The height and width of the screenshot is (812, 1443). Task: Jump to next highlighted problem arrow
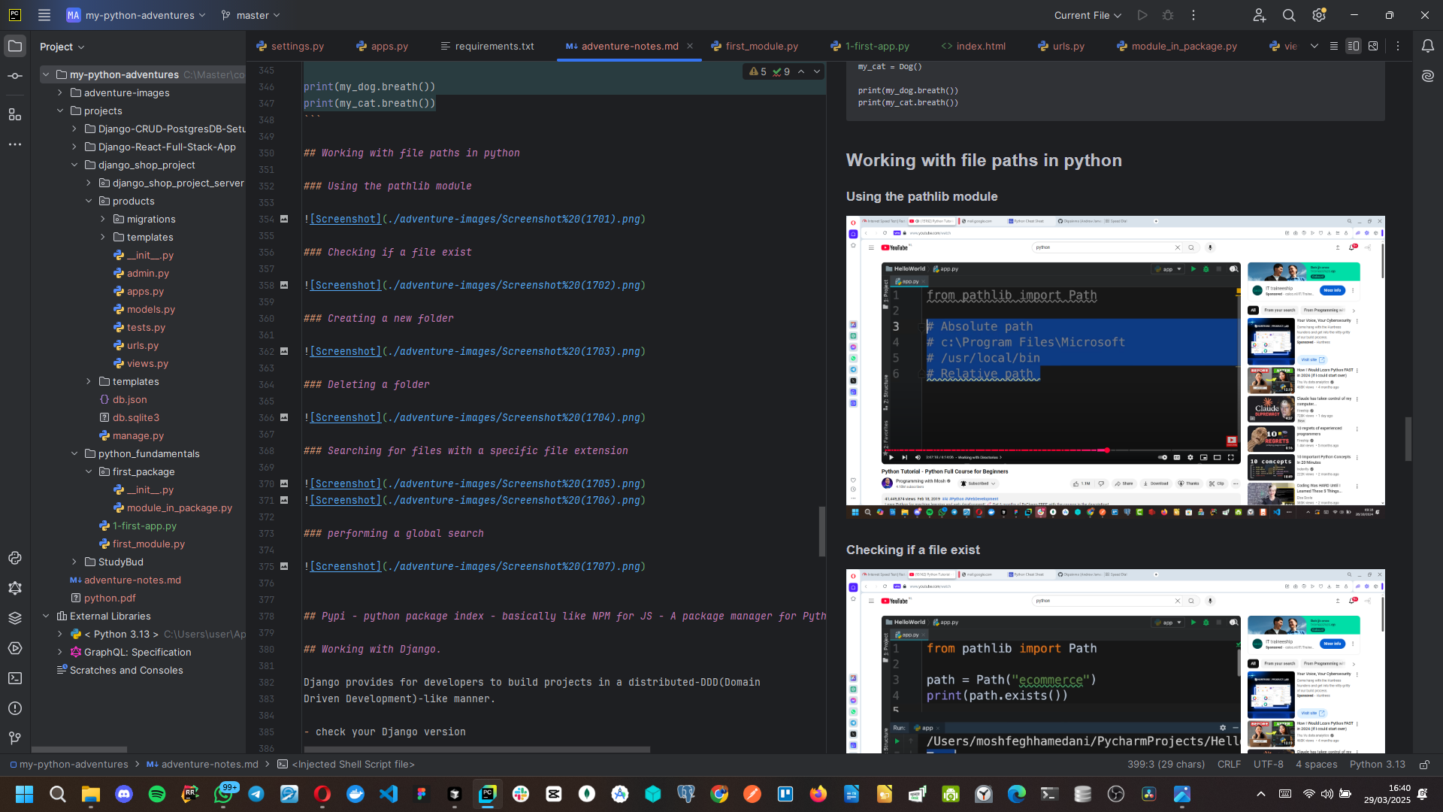[x=817, y=71]
